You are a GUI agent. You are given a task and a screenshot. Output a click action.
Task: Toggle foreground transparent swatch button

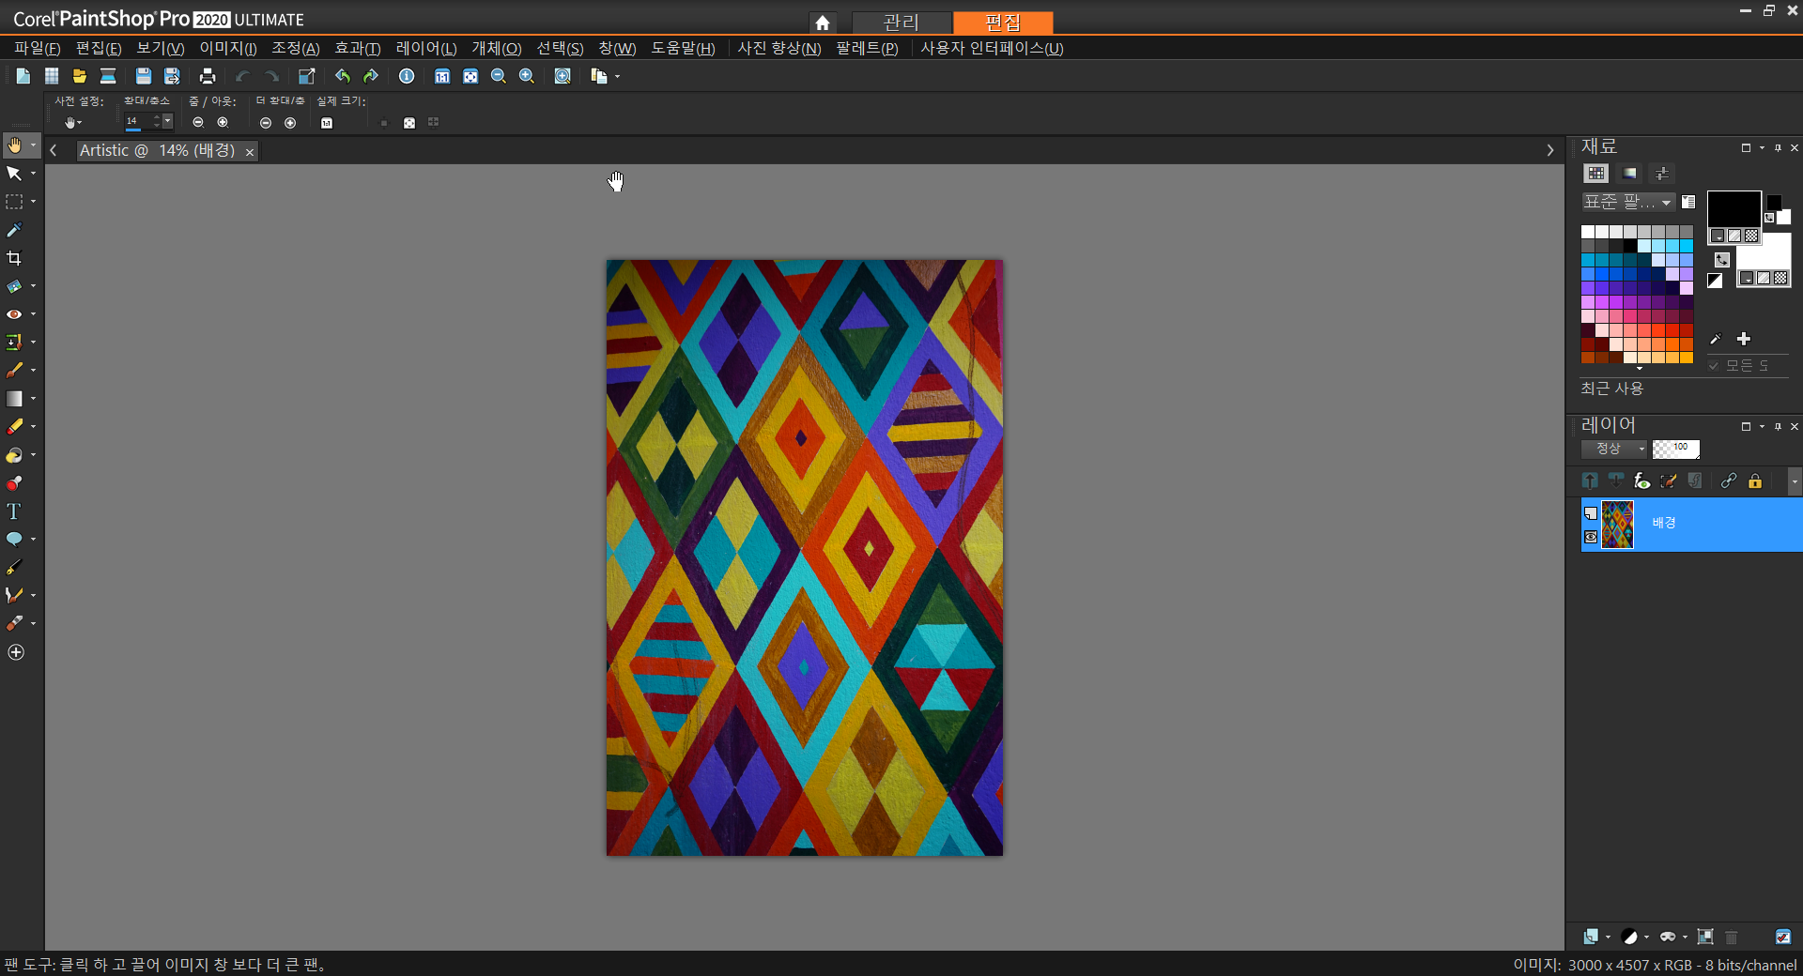coord(1751,236)
